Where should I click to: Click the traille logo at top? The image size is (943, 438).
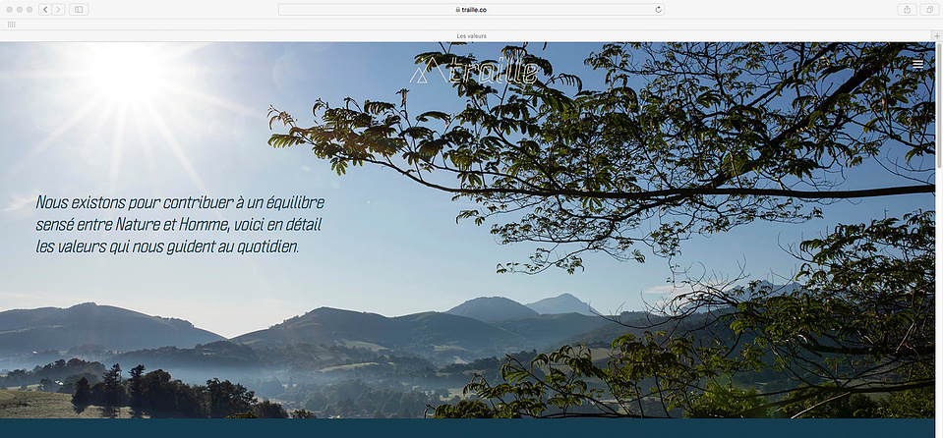(x=474, y=69)
